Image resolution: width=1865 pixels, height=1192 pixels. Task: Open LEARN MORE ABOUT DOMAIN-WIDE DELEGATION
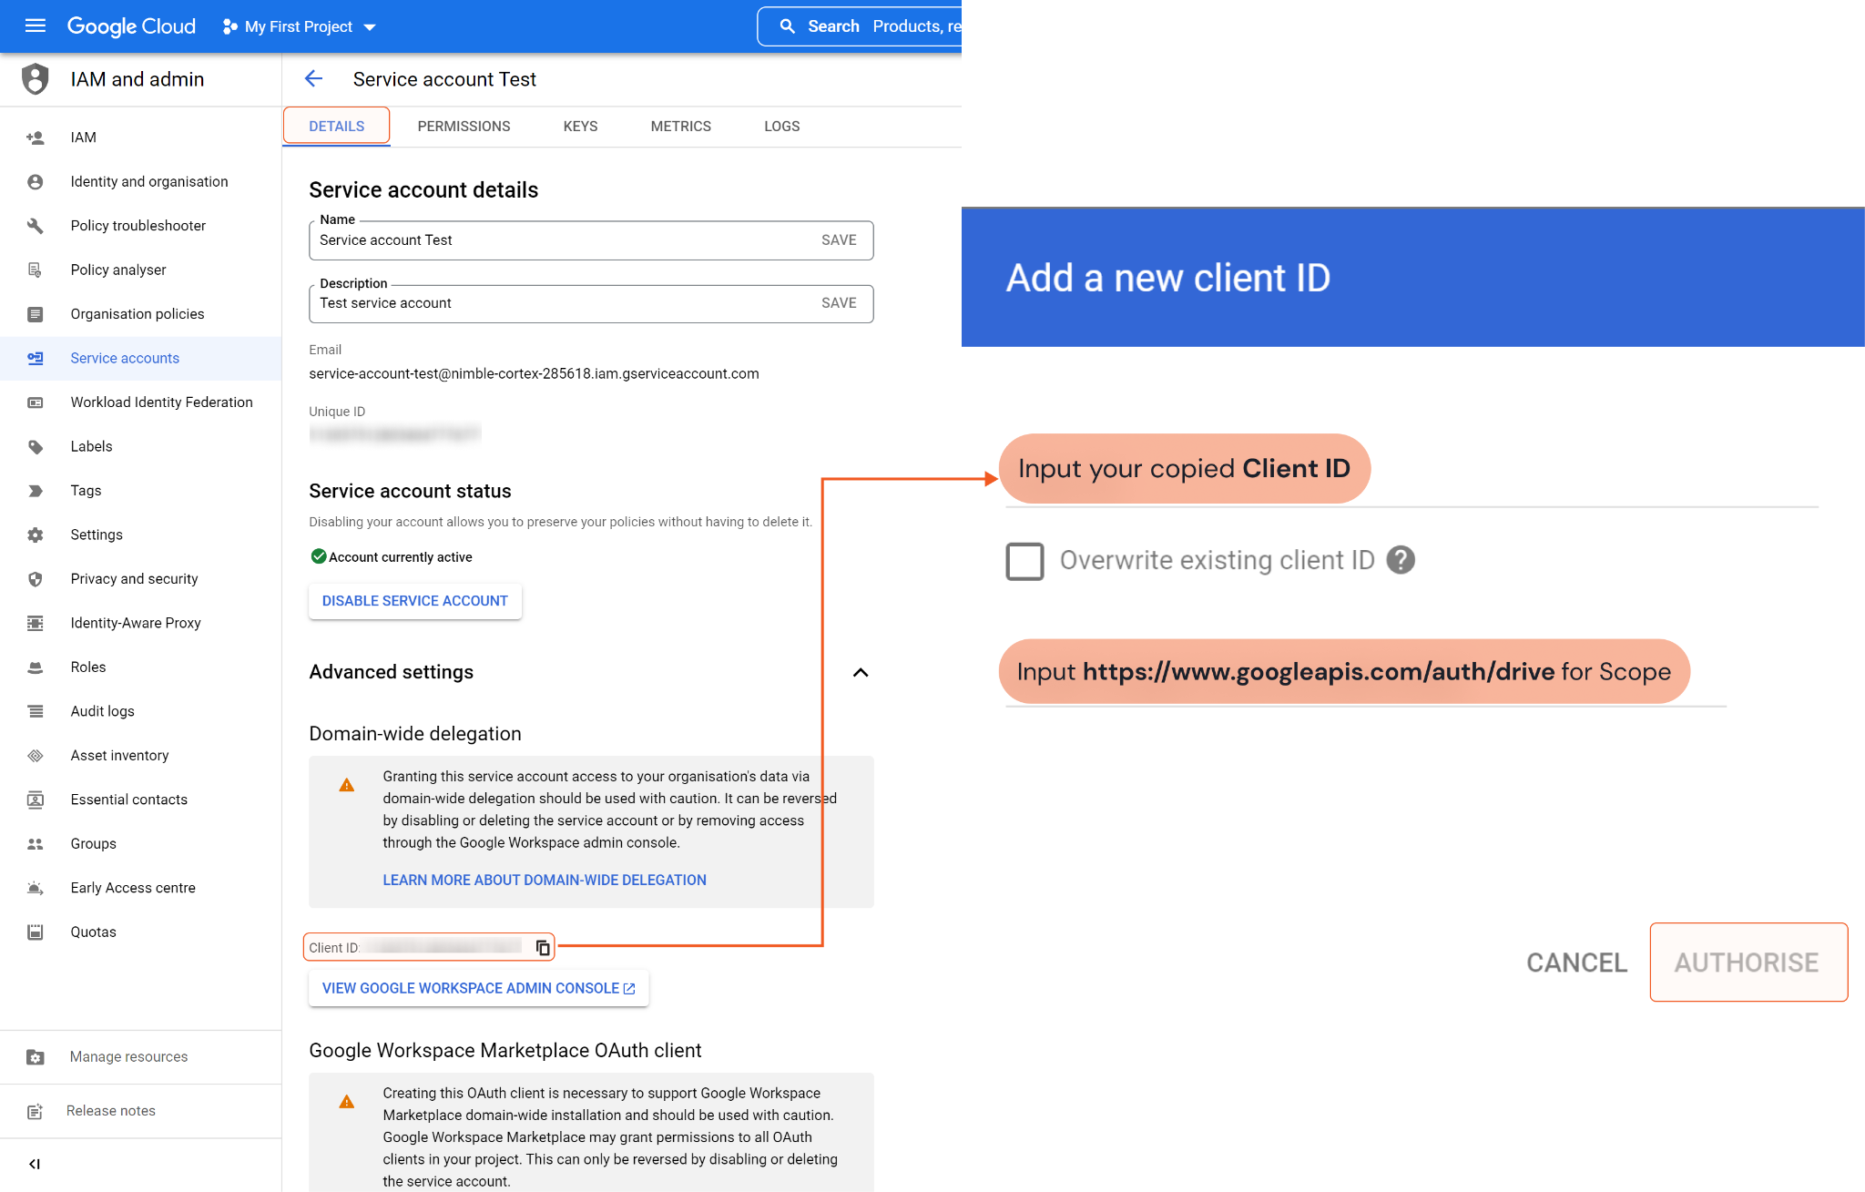[545, 880]
